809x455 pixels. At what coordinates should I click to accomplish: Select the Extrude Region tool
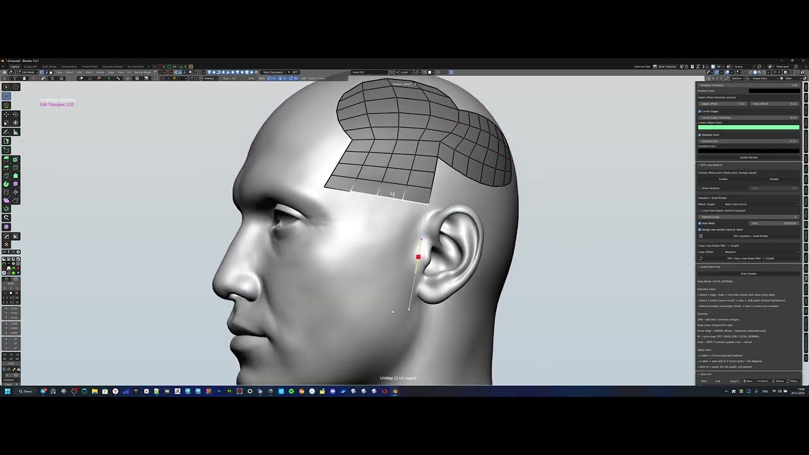point(6,159)
